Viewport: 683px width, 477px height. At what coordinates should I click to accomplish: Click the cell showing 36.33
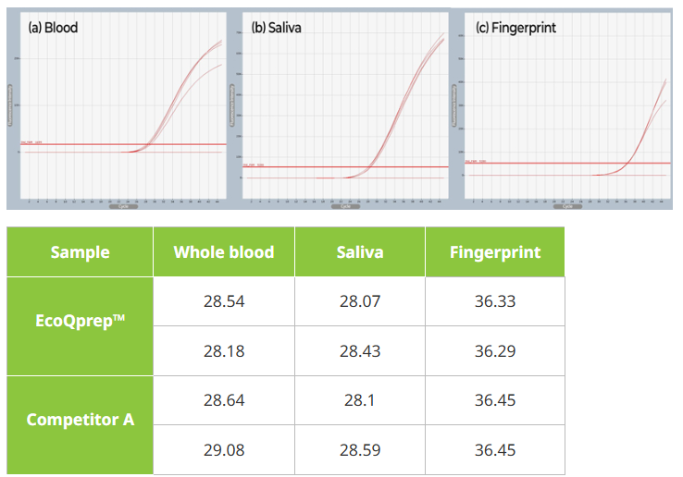click(x=495, y=301)
